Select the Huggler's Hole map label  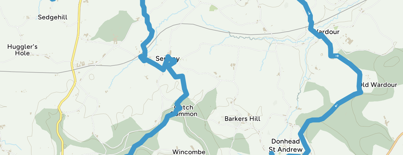[x=22, y=50]
